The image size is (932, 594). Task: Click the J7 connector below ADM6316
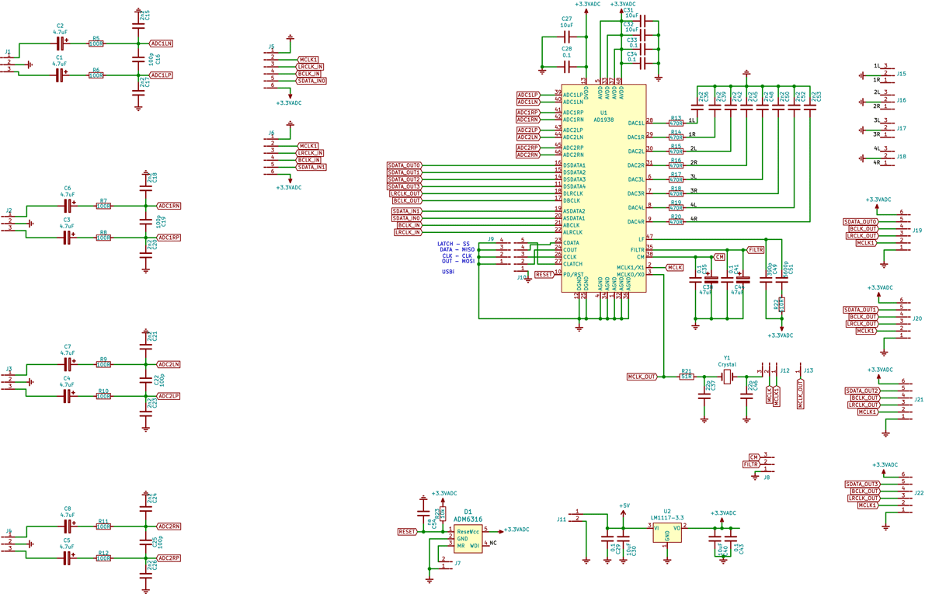point(445,563)
